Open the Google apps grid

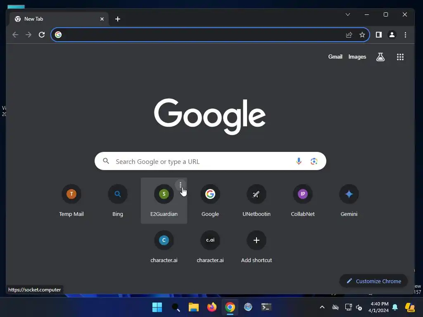point(400,57)
